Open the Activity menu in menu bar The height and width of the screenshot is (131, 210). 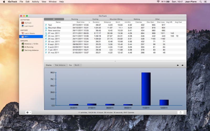pyautogui.click(x=35, y=2)
